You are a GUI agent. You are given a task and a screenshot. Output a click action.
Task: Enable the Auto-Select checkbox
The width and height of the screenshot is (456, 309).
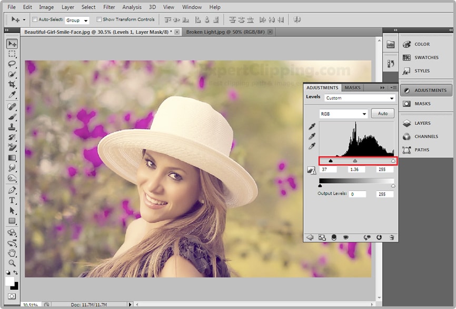pos(35,19)
